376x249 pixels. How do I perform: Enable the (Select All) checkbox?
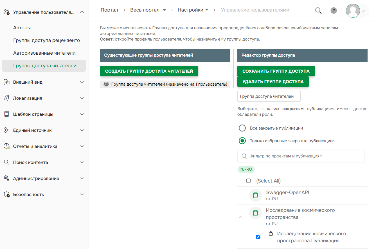[249, 181]
